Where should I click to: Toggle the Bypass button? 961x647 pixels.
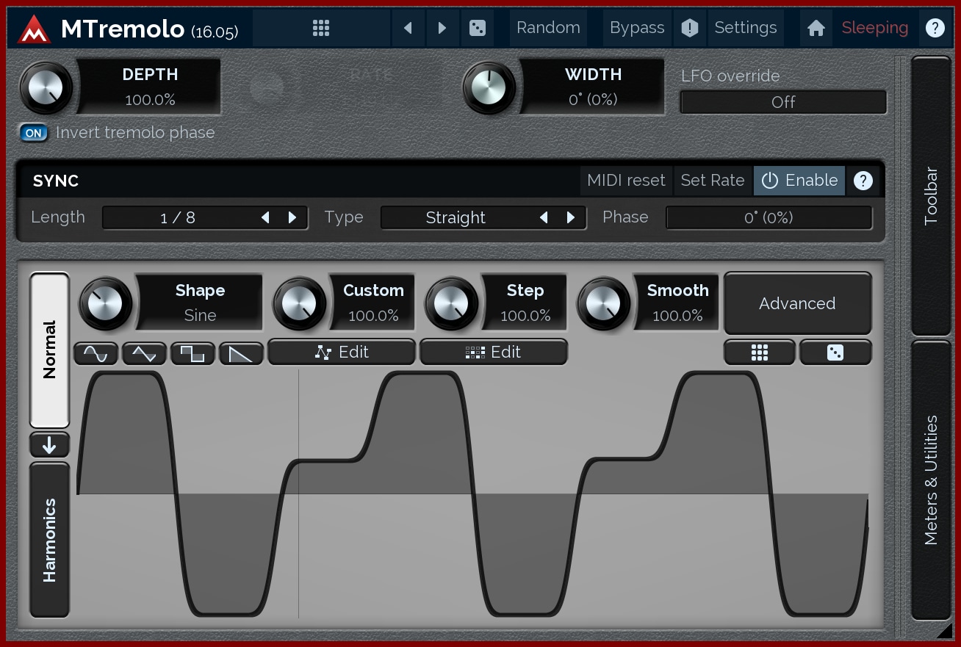[x=637, y=28]
